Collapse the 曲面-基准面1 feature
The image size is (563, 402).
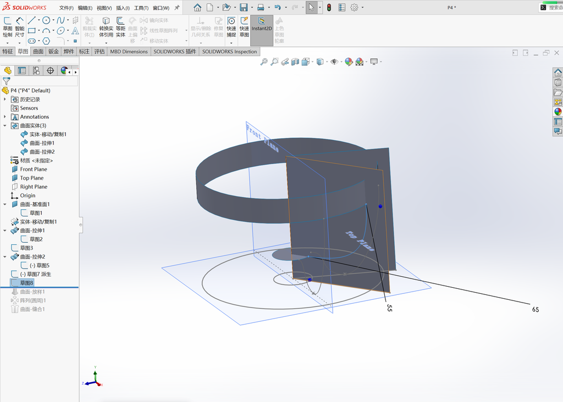[4, 204]
